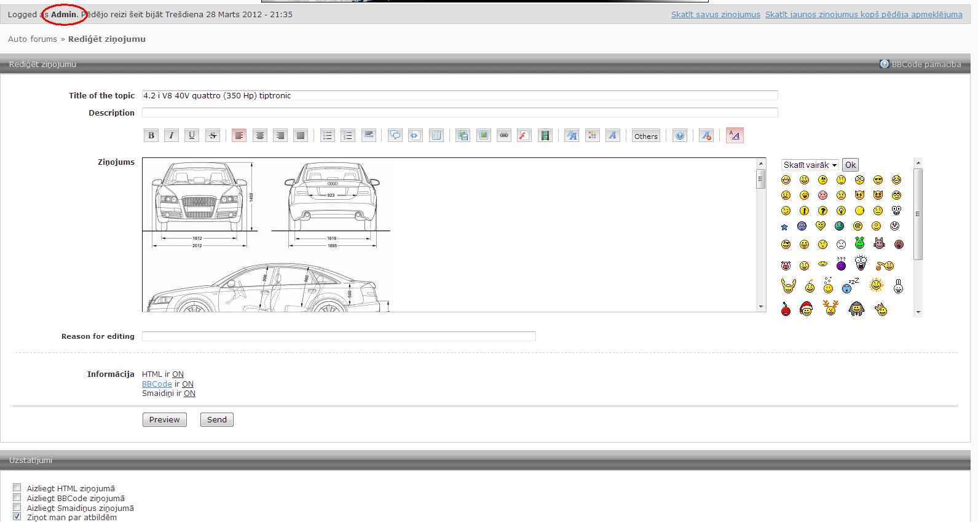This screenshot has height=522, width=978.
Task: Insert the purple confused smiley
Action: pyautogui.click(x=841, y=264)
